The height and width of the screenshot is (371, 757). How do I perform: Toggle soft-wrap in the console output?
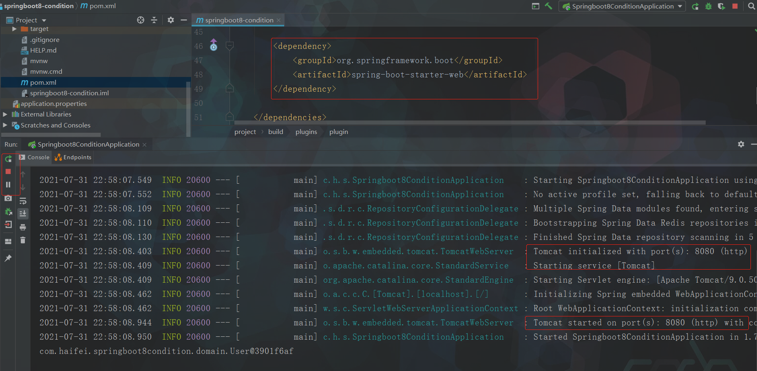coord(23,200)
